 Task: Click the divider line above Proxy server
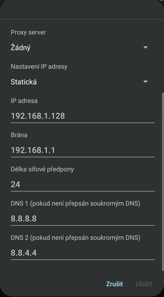(x=82, y=19)
